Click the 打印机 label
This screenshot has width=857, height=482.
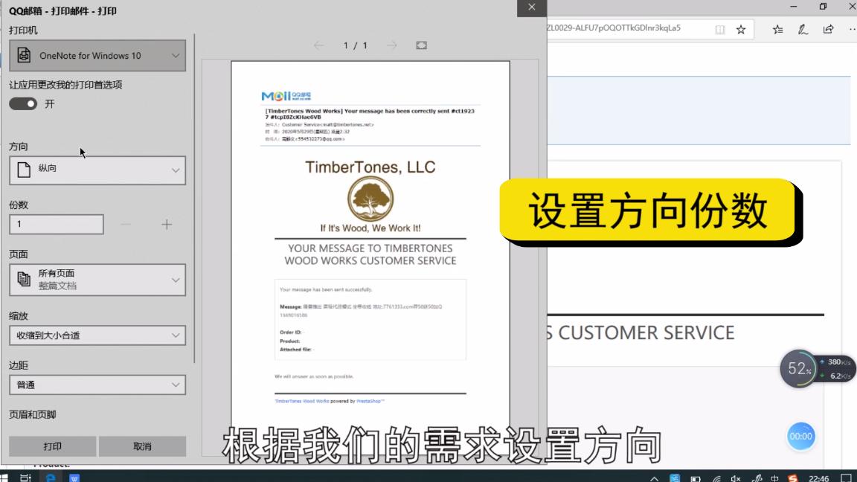pyautogui.click(x=23, y=30)
